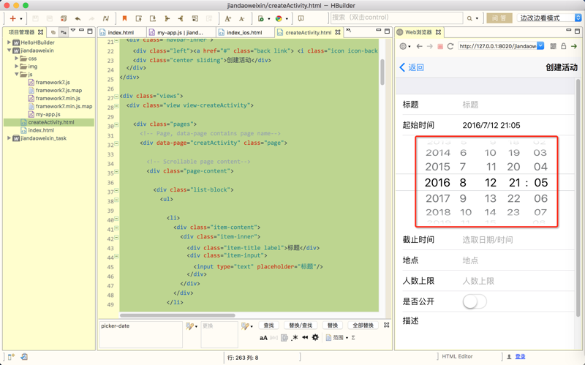The height and width of the screenshot is (365, 585).
Task: Open the Chrome icon dropdown arrow
Action: pyautogui.click(x=287, y=19)
